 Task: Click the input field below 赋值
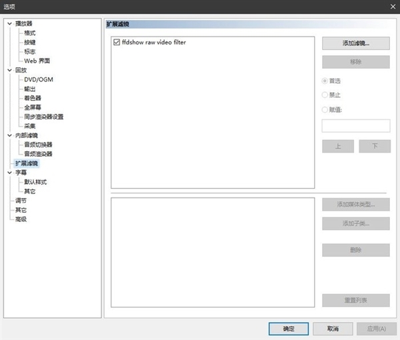355,126
